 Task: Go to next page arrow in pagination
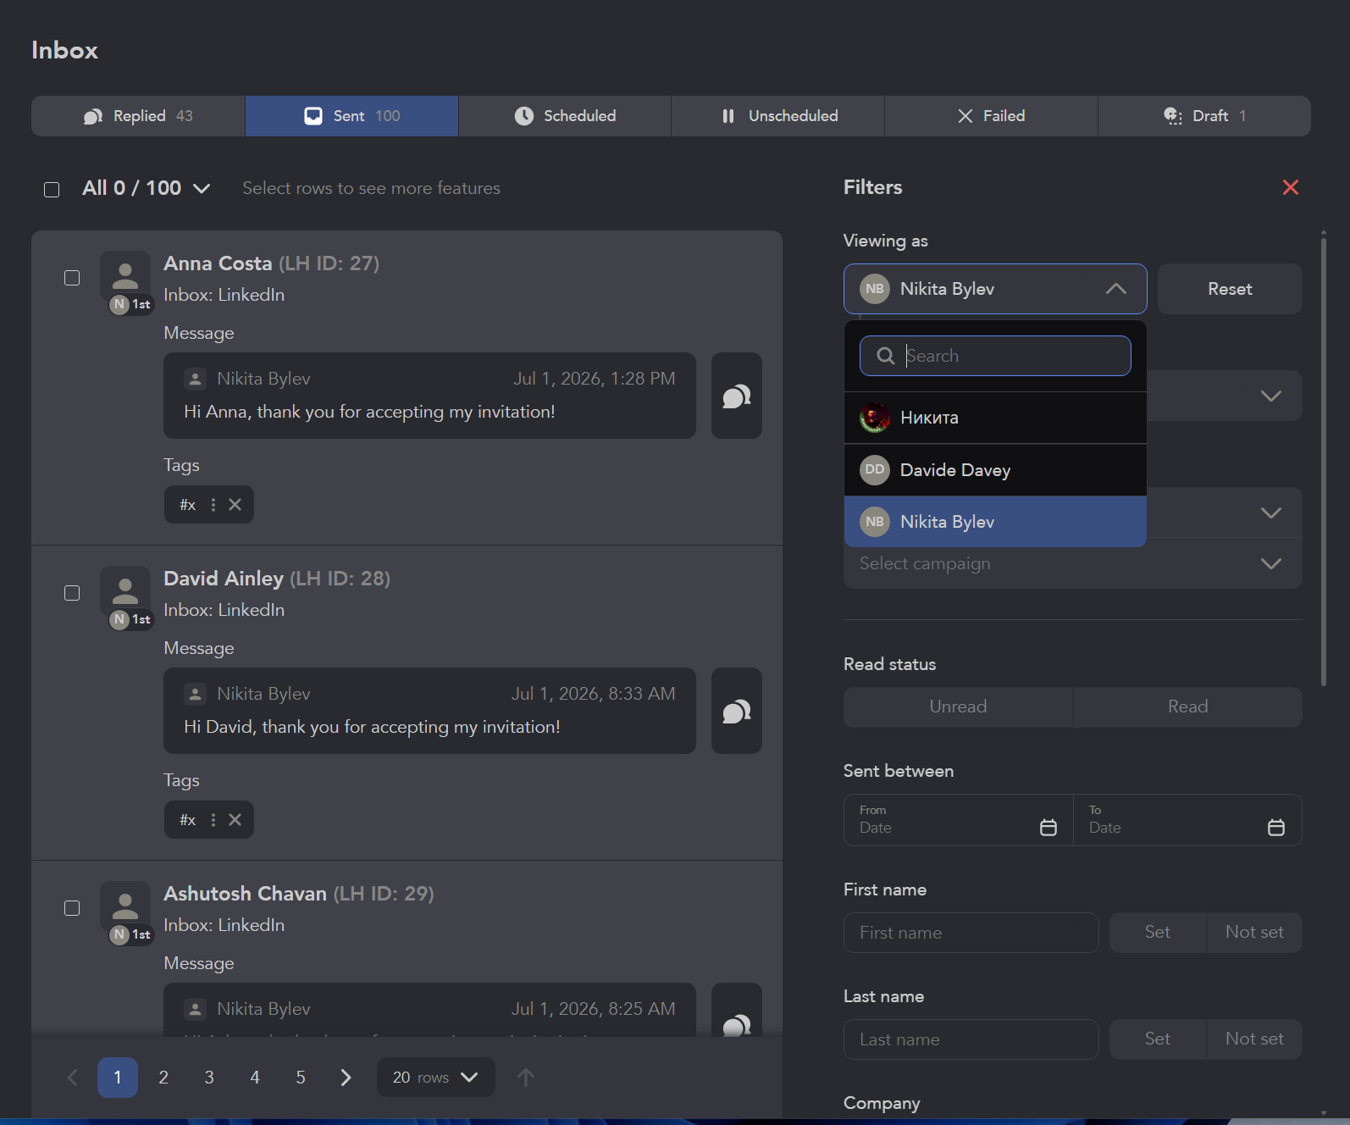(346, 1078)
